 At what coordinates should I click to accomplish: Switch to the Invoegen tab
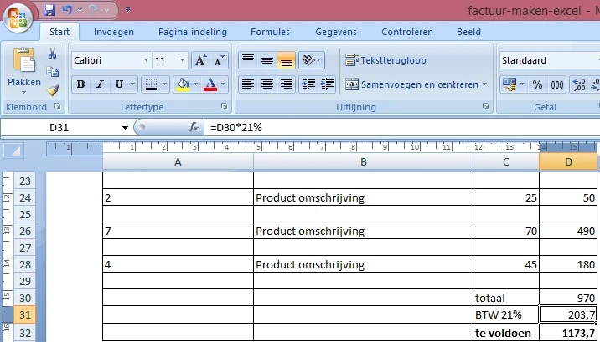click(114, 32)
